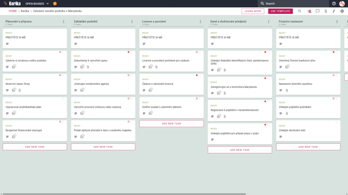348x195 pixels.
Task: Open attachment icon on Dokumenty k vytvoření spisu card
Action: coord(88,67)
